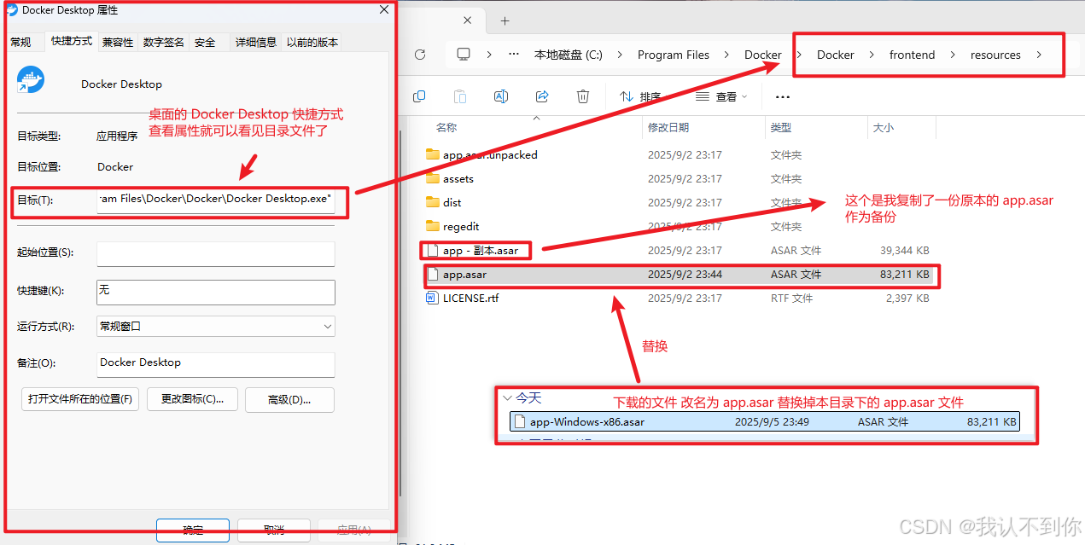Click the Share toolbar icon
Screen dimensions: 1085x545
[x=542, y=96]
